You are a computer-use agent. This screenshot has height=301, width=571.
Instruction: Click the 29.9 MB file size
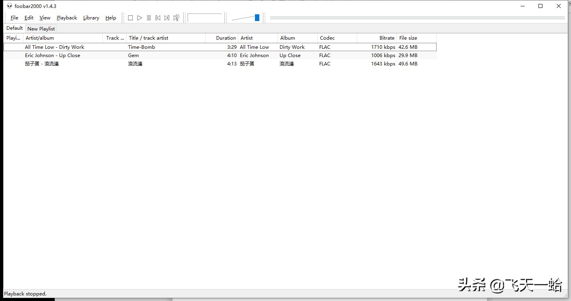408,56
